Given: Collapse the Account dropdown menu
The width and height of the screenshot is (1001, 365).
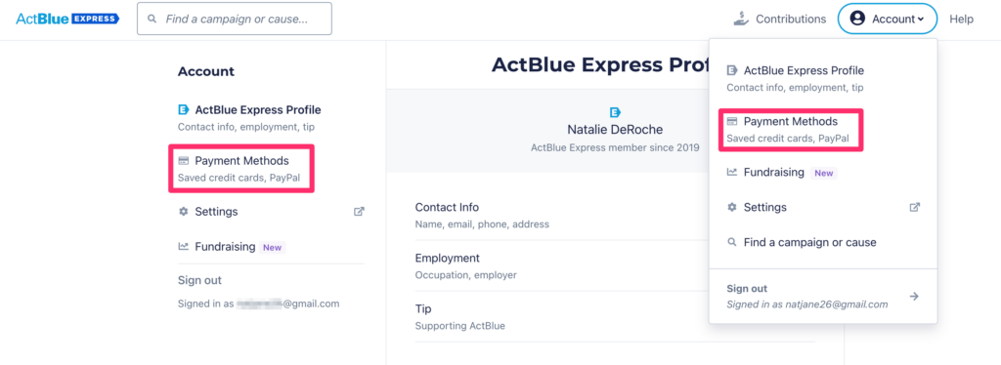Looking at the screenshot, I should [888, 19].
